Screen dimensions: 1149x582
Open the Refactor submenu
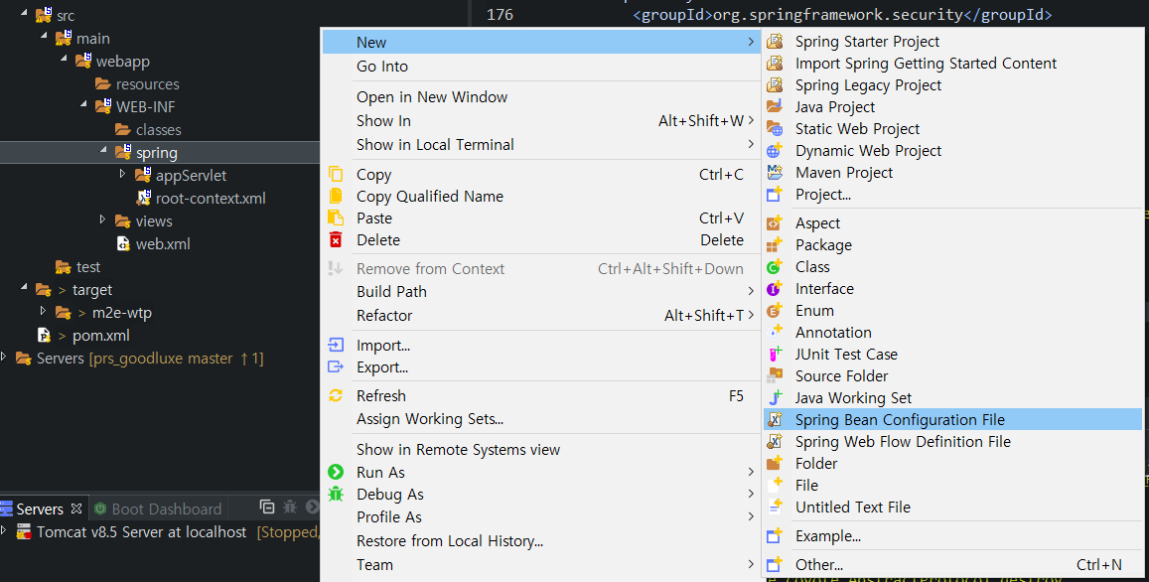(541, 315)
